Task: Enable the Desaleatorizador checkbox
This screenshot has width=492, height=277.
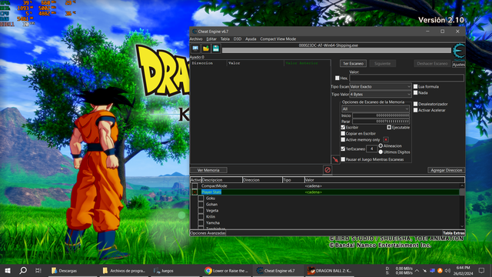Action: pos(415,104)
